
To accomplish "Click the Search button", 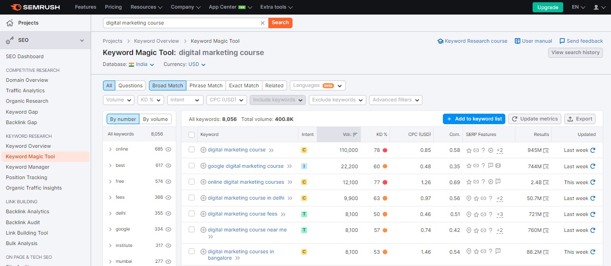I will click(280, 23).
